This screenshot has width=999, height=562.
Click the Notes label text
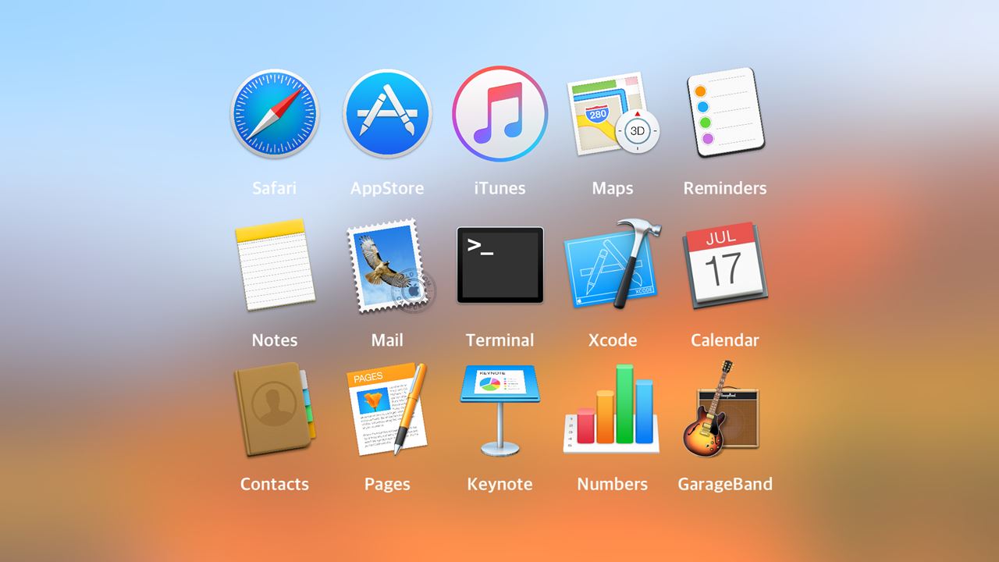coord(275,340)
